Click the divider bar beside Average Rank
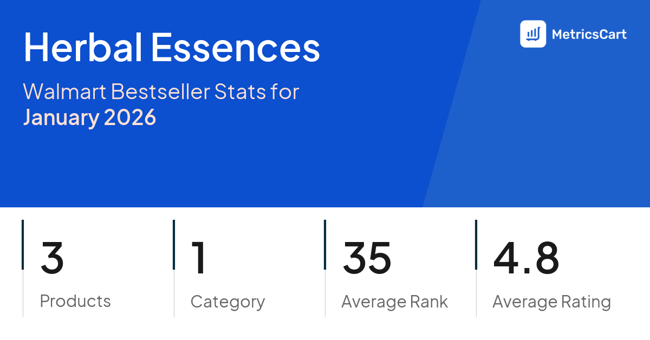 pos(325,268)
